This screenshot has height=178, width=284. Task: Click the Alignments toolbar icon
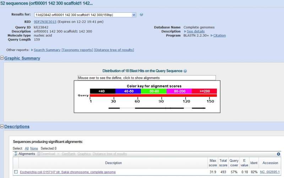click(x=16, y=154)
